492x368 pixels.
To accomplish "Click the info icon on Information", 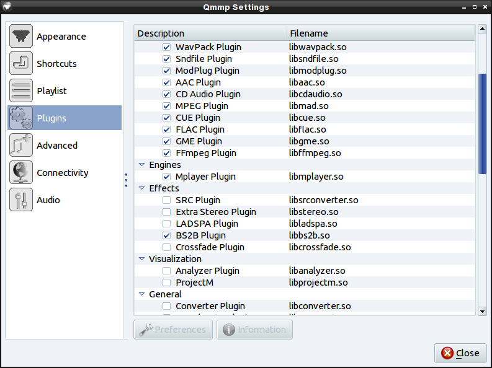I will coord(229,330).
